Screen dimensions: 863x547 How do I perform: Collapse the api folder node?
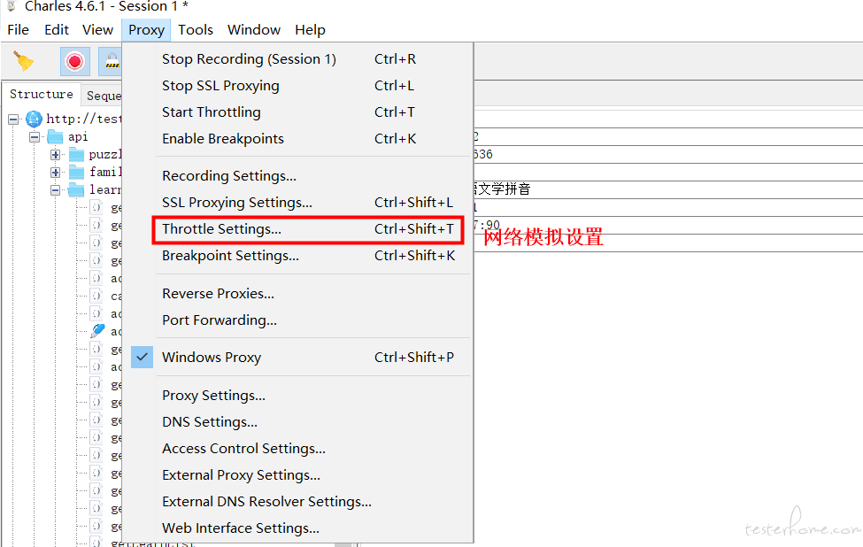point(35,136)
